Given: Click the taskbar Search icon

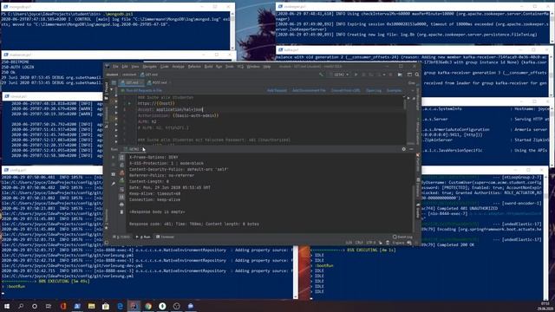Looking at the screenshot, I should [21, 306].
